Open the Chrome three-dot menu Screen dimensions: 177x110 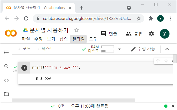(x=170, y=18)
